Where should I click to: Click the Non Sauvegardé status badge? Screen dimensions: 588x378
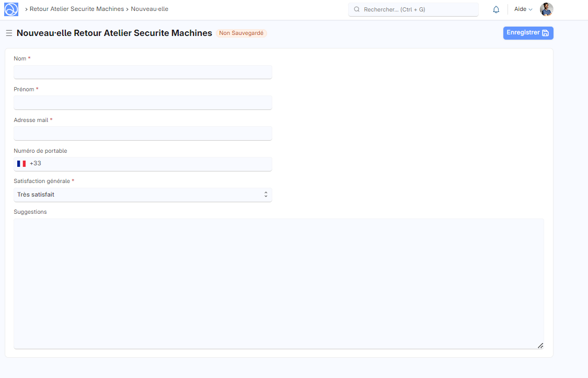tap(241, 33)
